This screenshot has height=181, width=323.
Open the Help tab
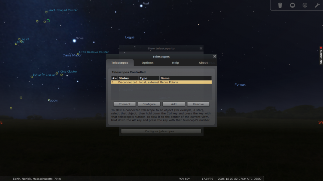click(175, 63)
